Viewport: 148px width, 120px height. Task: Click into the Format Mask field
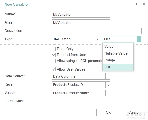[78, 101]
